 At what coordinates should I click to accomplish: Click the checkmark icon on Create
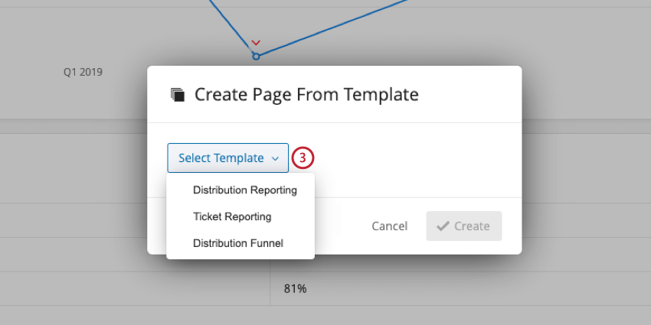(x=443, y=226)
